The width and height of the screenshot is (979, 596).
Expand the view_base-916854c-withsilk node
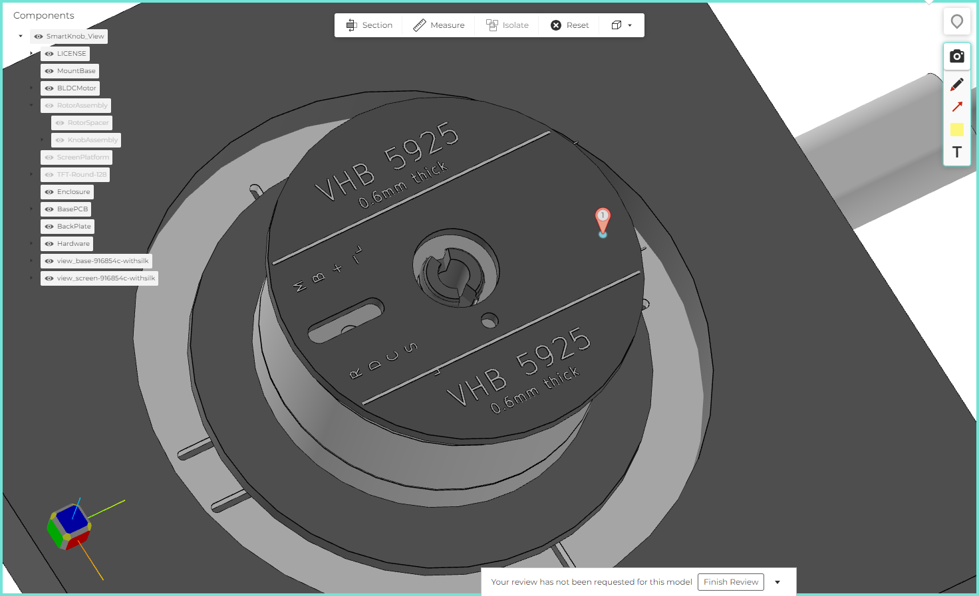point(31,261)
